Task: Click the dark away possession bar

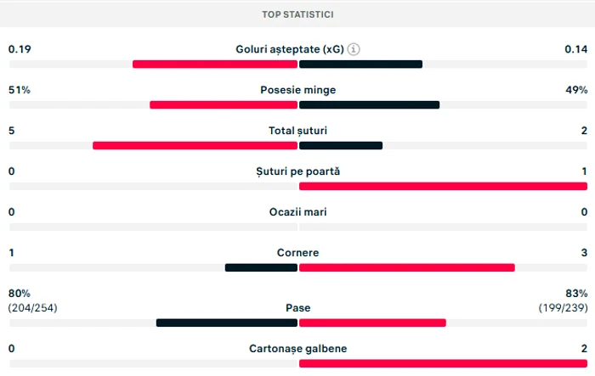Action: [369, 105]
